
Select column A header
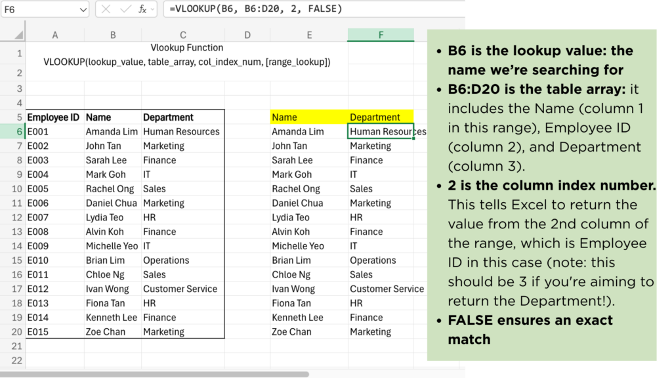coord(55,35)
